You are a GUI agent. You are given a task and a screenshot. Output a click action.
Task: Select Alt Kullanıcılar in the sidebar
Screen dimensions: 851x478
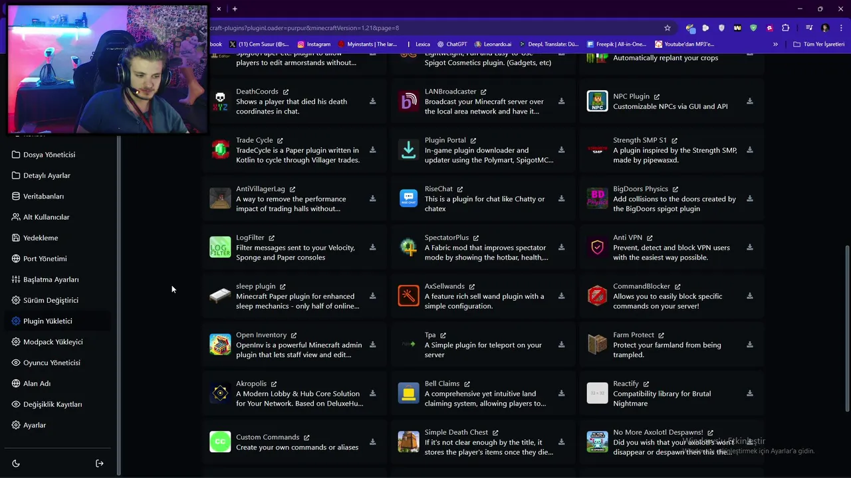[58, 217]
